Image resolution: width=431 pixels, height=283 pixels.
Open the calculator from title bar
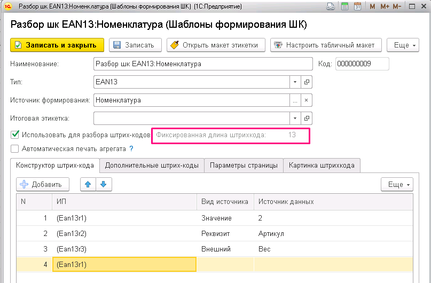pos(344,6)
